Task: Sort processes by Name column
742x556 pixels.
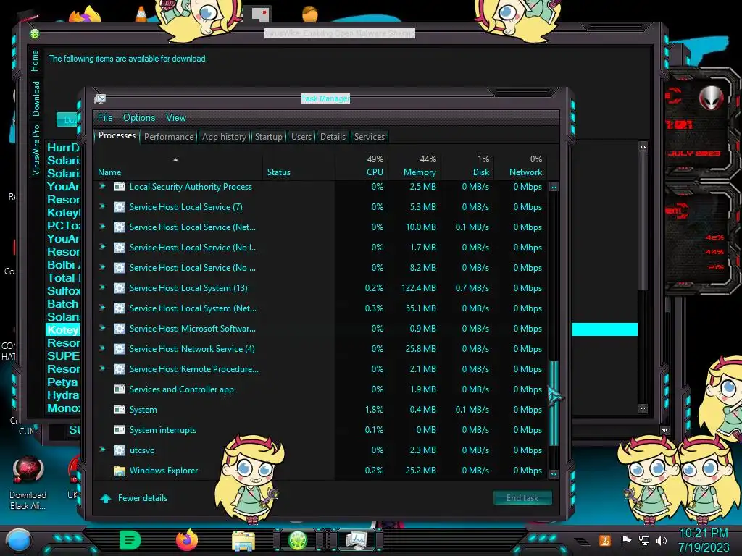Action: click(x=109, y=172)
